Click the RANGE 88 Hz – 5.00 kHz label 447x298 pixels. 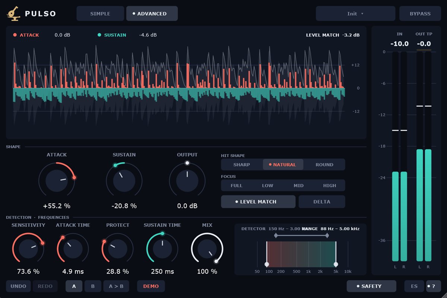[331, 229]
